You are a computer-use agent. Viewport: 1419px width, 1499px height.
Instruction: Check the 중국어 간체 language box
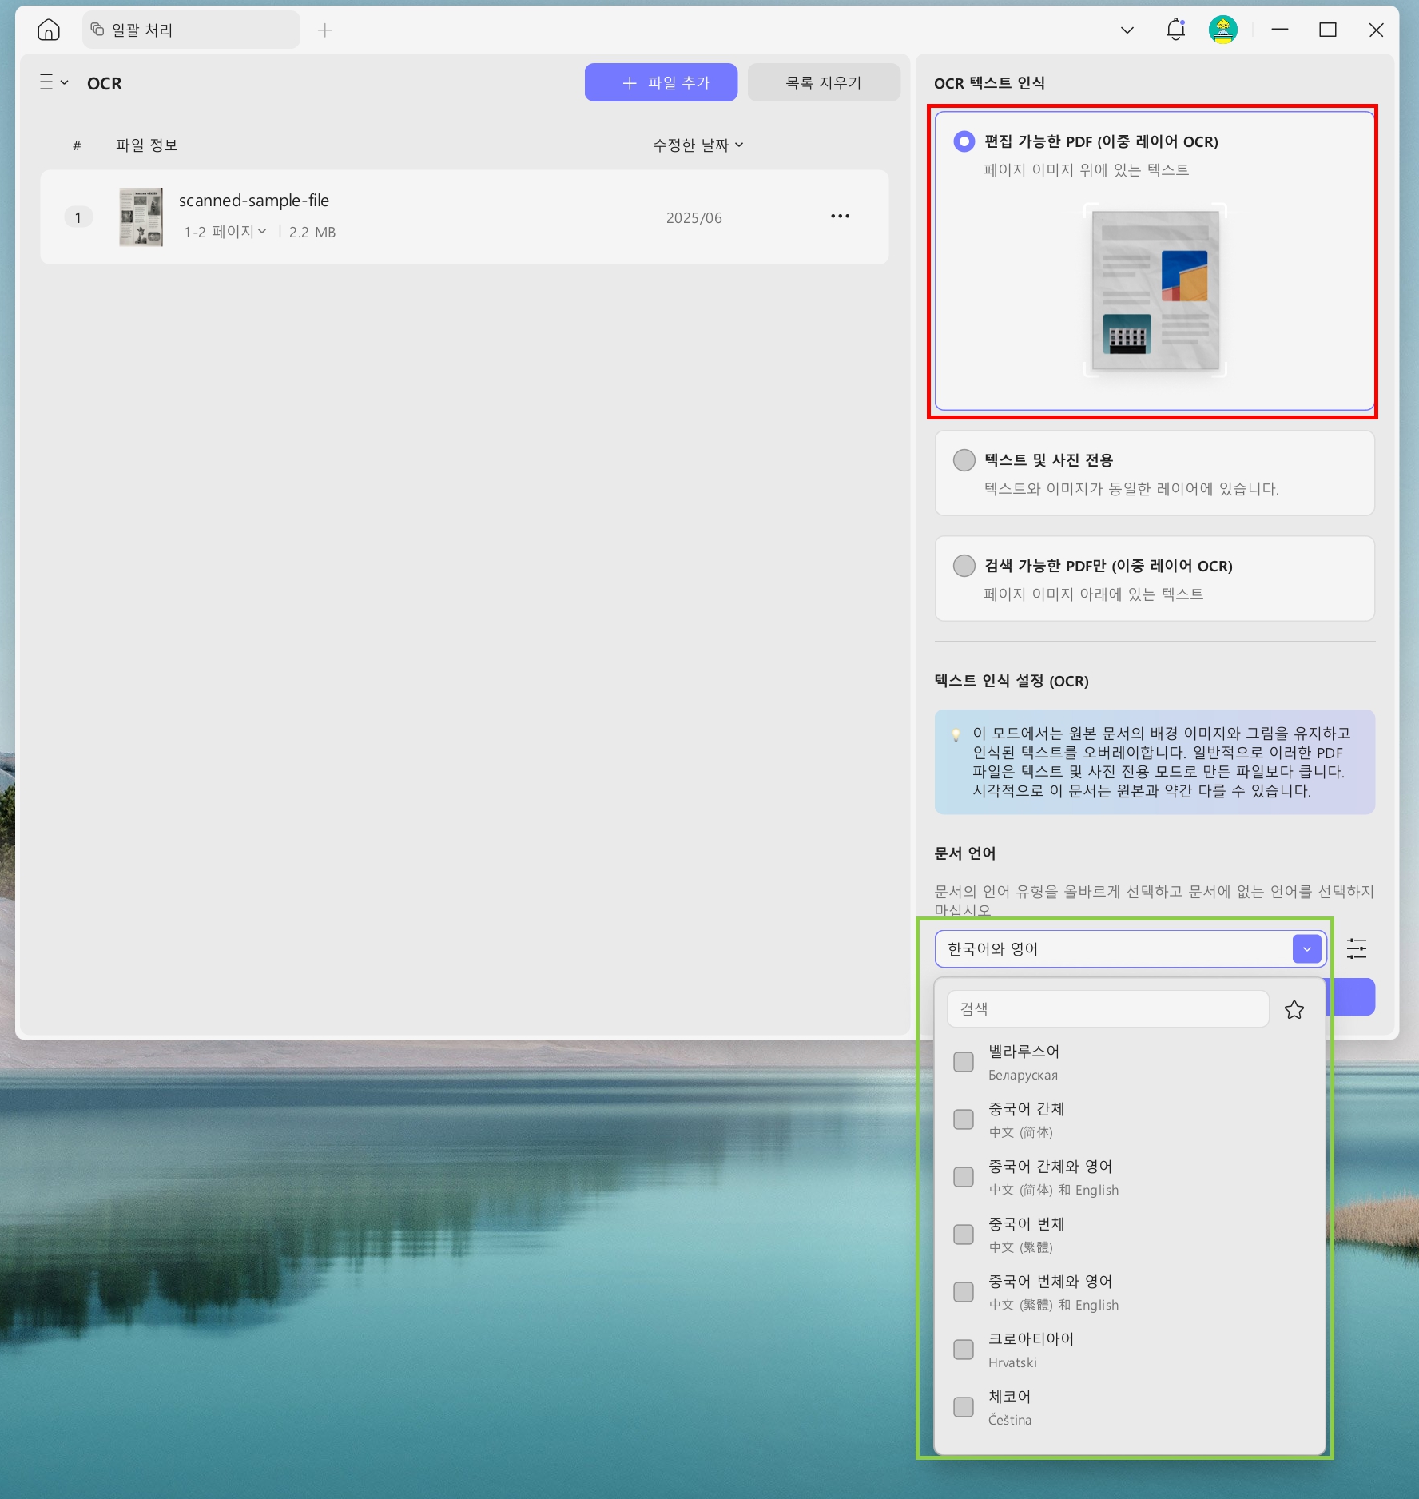pyautogui.click(x=964, y=1119)
